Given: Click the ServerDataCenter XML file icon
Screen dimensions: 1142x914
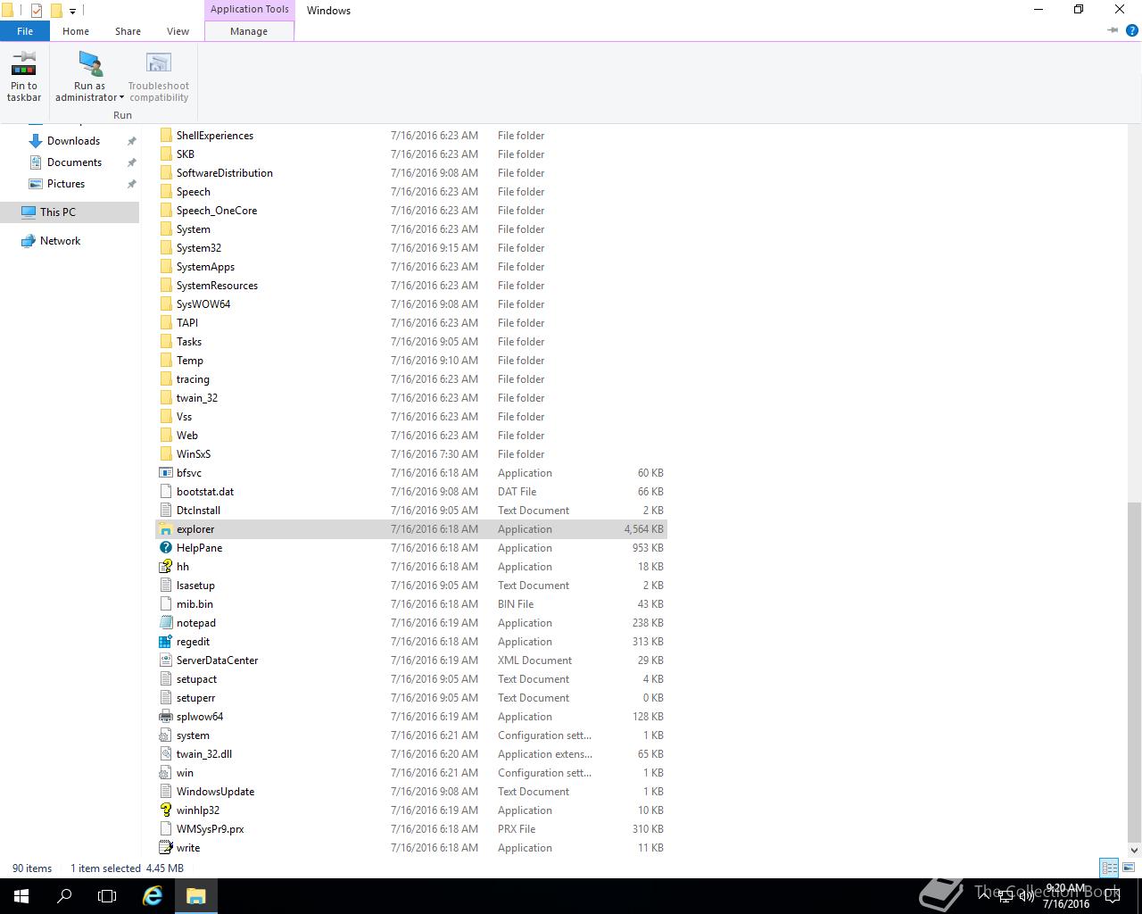Looking at the screenshot, I should [165, 661].
